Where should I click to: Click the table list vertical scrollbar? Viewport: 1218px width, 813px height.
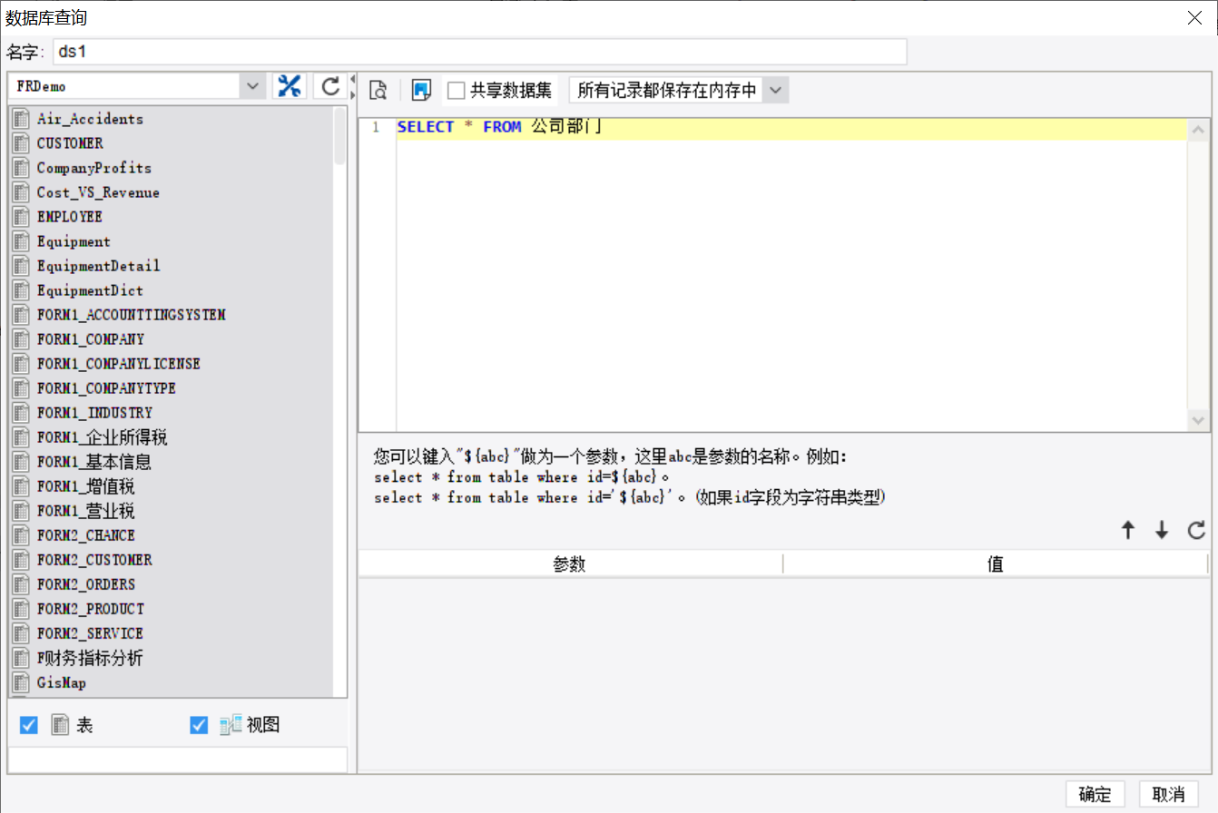pyautogui.click(x=340, y=136)
